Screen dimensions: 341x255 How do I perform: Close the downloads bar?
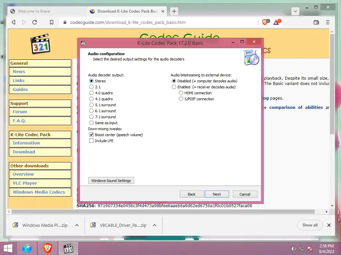(329, 225)
